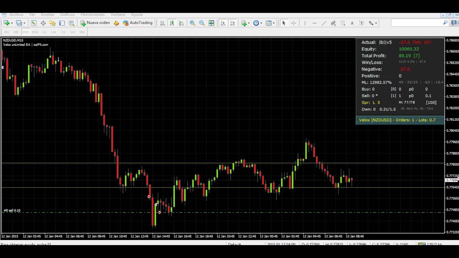Click the search input field
Image resolution: width=459 pixels, height=258 pixels.
[x=417, y=23]
